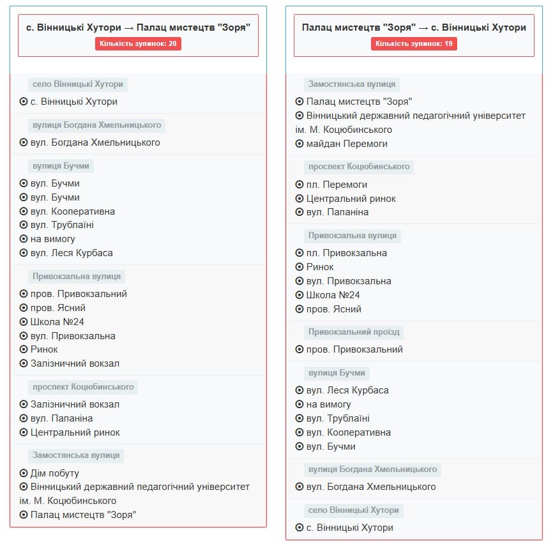Click на вимогу stop icon in 20-stop route
Viewport: 553px width, 541px height.
pyautogui.click(x=24, y=239)
